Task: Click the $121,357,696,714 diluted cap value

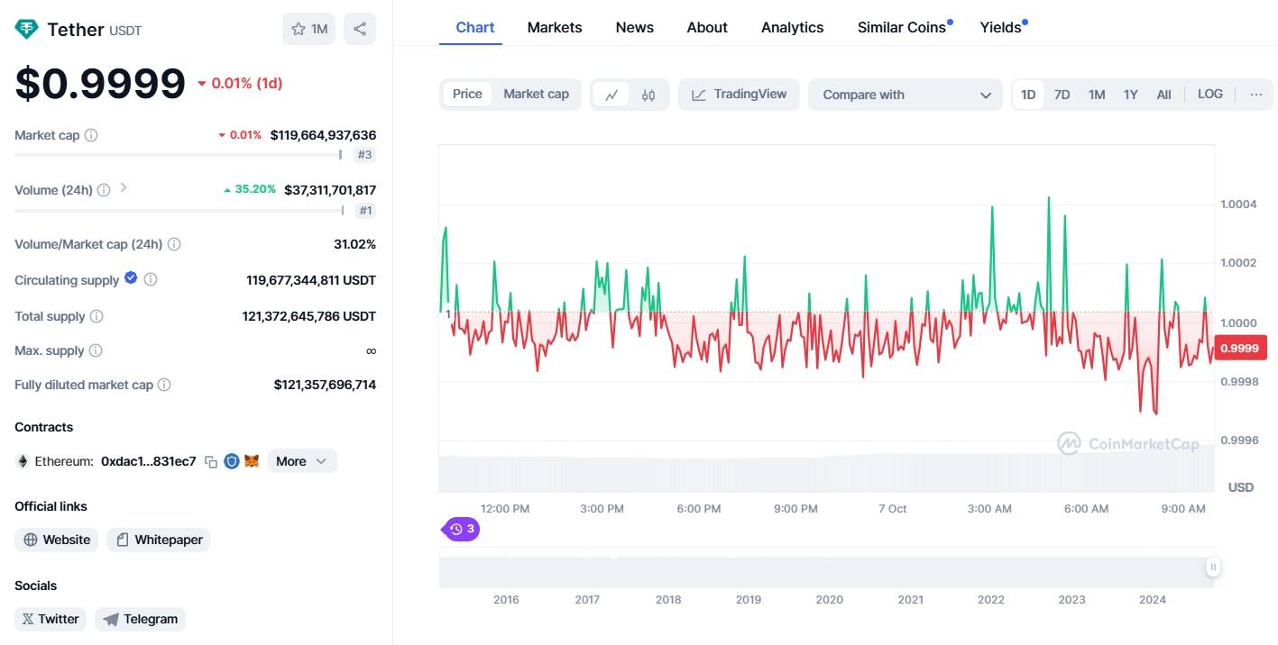Action: pyautogui.click(x=325, y=385)
